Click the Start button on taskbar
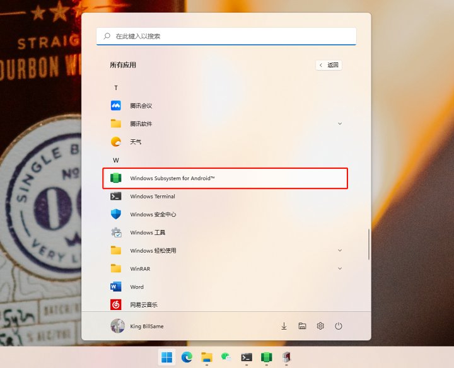 166,357
